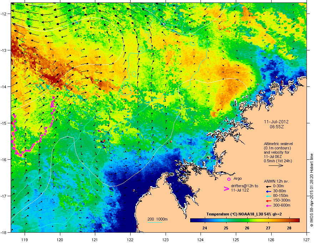Click the 'drifters@12h to' legend label
Viewport: 314px width, 243px height.
244,186
